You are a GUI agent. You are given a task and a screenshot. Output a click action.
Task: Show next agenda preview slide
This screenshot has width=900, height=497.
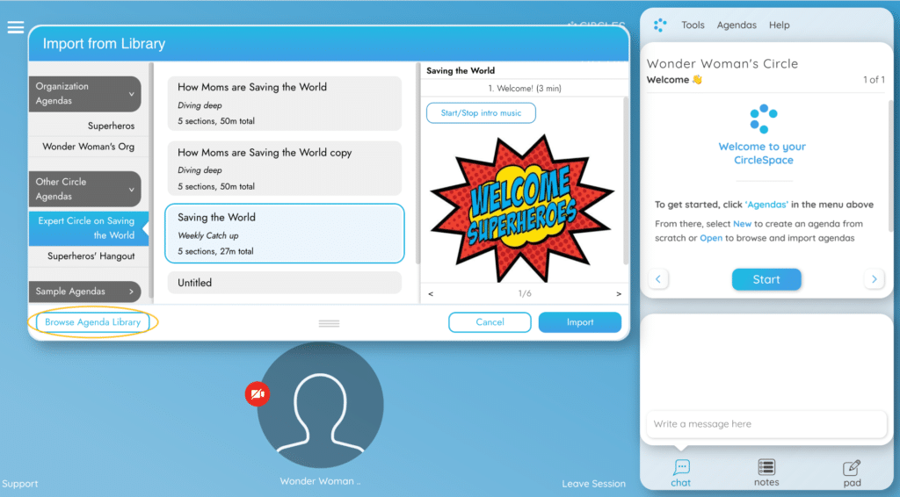(619, 293)
